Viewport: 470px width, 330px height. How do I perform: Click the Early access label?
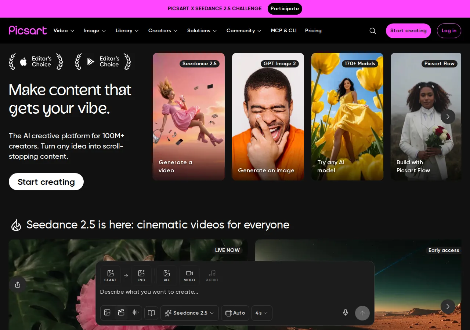[444, 250]
